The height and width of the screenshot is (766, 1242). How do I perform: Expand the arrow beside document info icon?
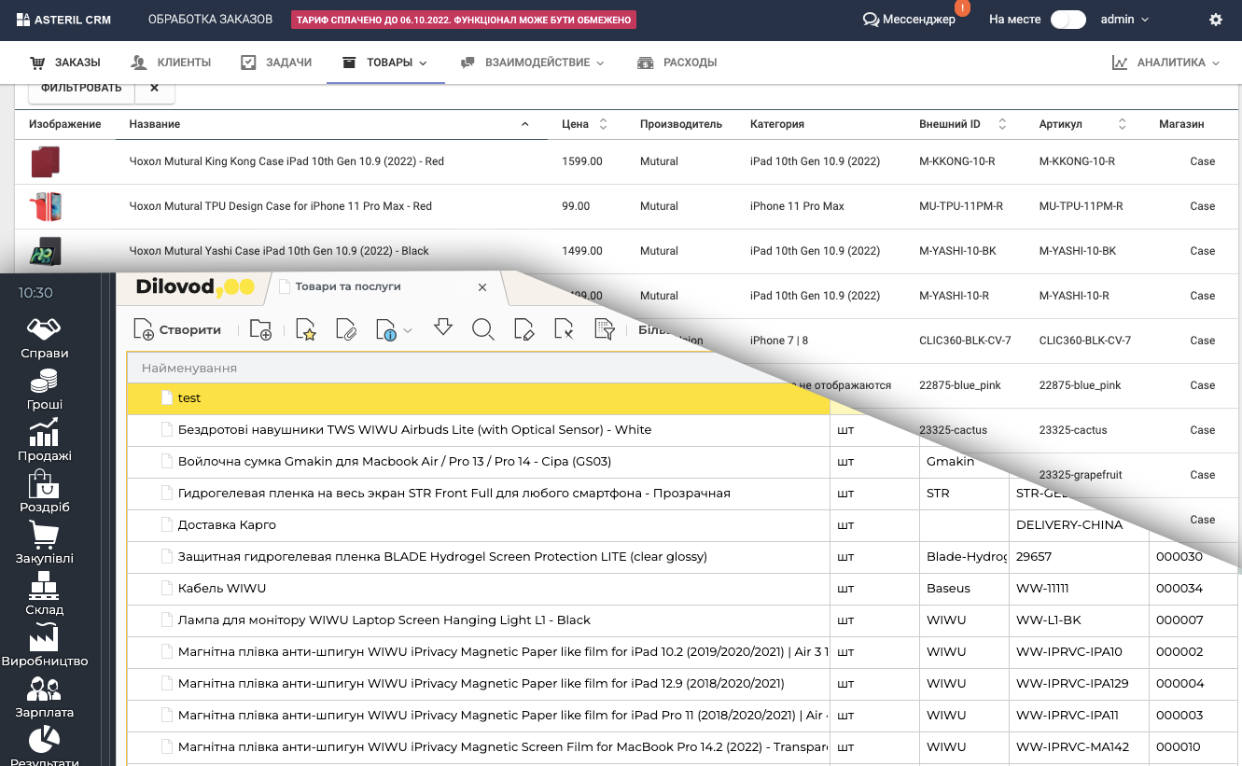point(408,330)
